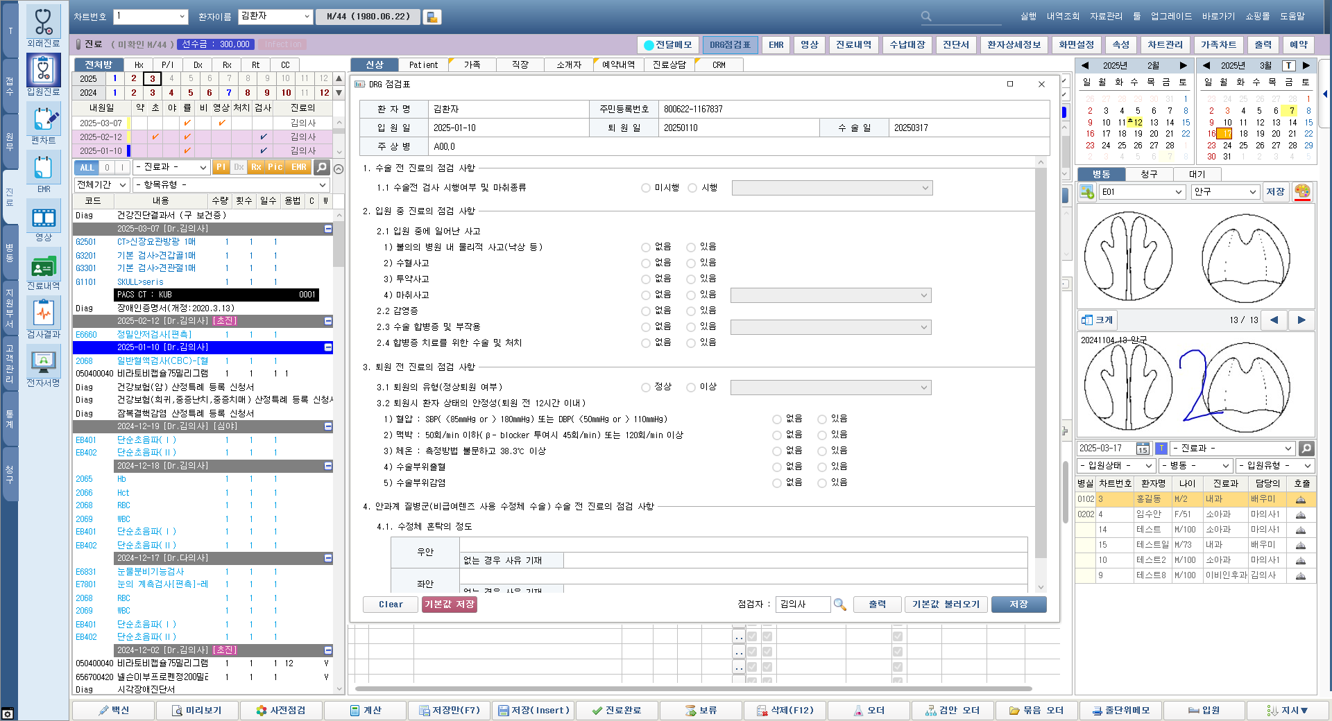Open the 도움말 menu
This screenshot has height=721, width=1332.
coord(1292,16)
